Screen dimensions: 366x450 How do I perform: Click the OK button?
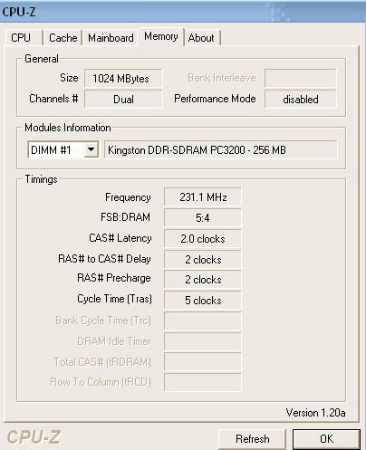pos(326,439)
